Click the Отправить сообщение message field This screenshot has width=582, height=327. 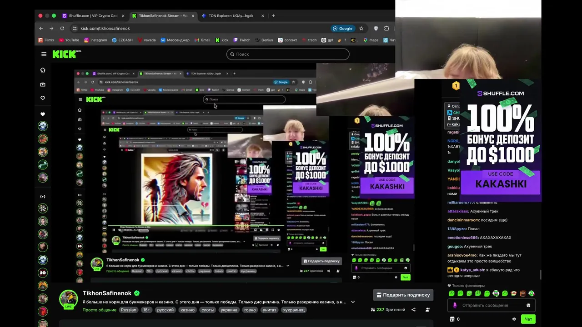click(x=491, y=305)
